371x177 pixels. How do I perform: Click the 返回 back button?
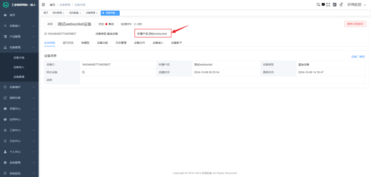(50, 24)
